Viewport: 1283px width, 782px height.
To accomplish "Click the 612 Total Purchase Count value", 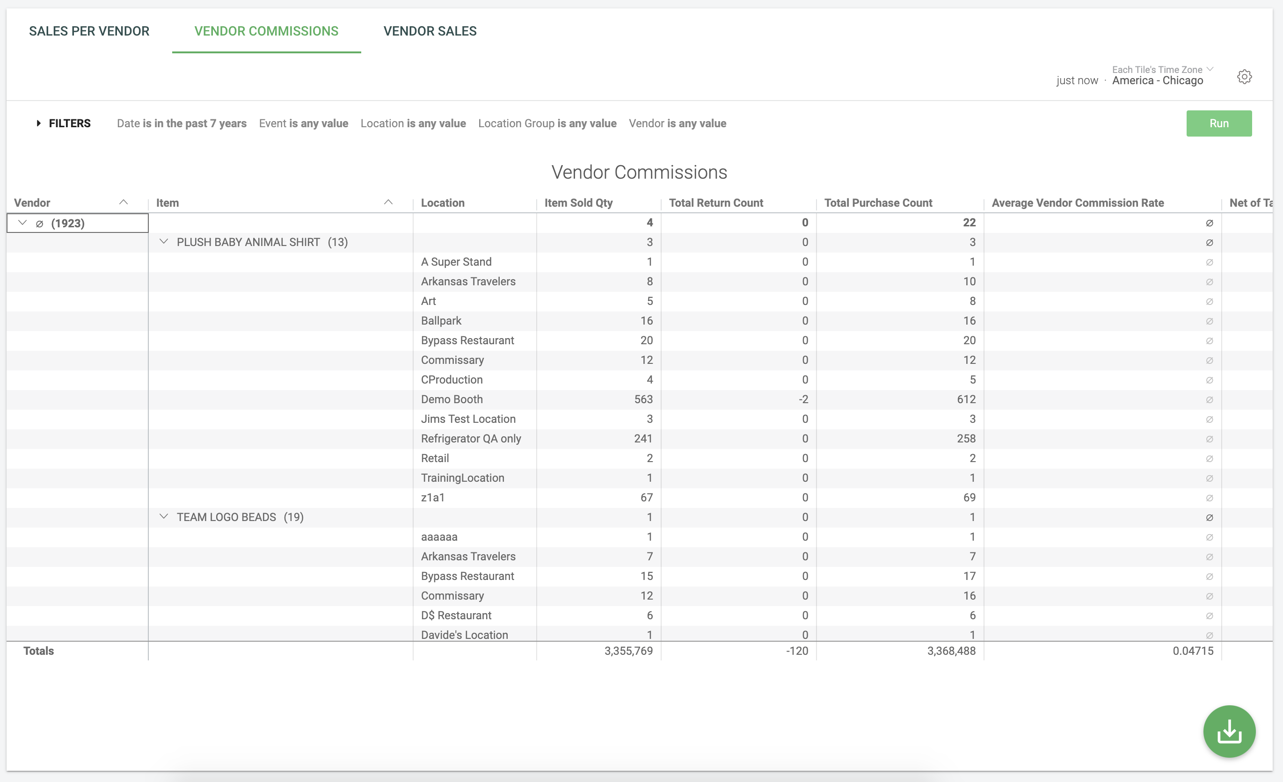I will click(966, 399).
